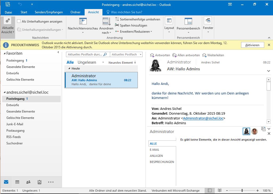This screenshot has height=194, width=273.
Task: Forward the message with Weiterleiten
Action: pyautogui.click(x=213, y=55)
